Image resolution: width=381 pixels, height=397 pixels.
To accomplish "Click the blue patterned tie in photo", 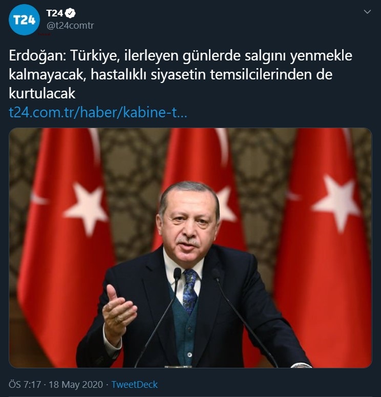I will (189, 291).
